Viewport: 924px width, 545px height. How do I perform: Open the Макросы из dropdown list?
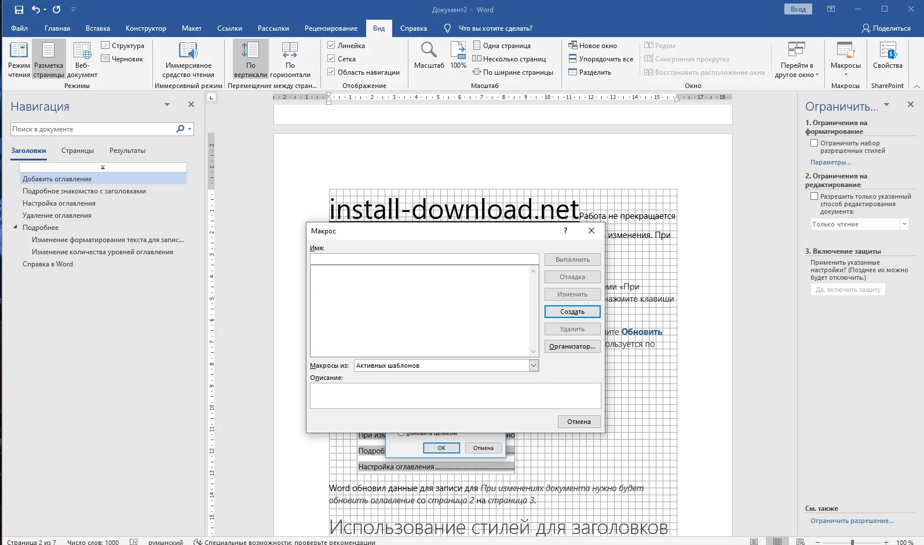(534, 365)
